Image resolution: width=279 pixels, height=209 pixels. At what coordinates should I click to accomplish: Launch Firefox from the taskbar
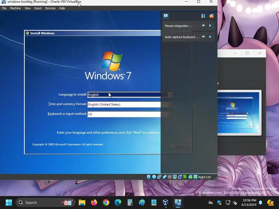coord(94,202)
